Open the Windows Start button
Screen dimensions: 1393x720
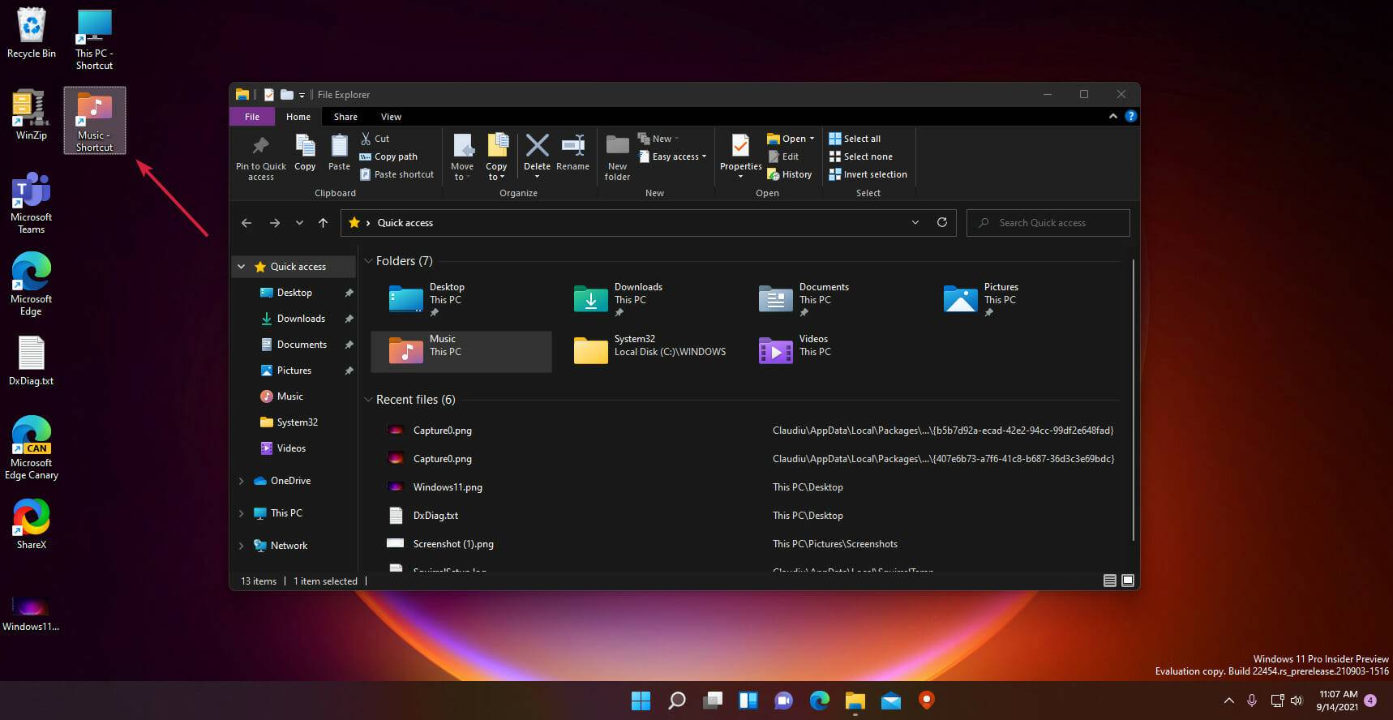point(641,701)
